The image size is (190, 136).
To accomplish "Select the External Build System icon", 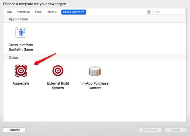I will (x=58, y=71).
